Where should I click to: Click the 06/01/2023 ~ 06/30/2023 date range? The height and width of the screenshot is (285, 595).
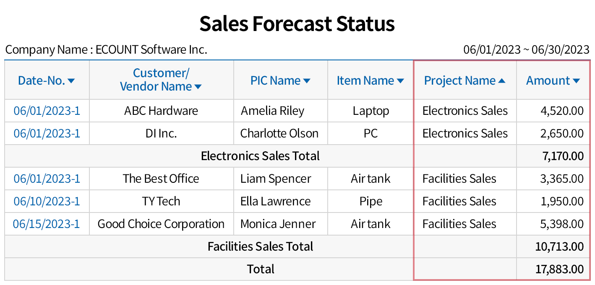[x=526, y=50]
